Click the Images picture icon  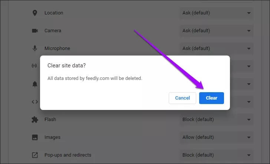point(35,137)
